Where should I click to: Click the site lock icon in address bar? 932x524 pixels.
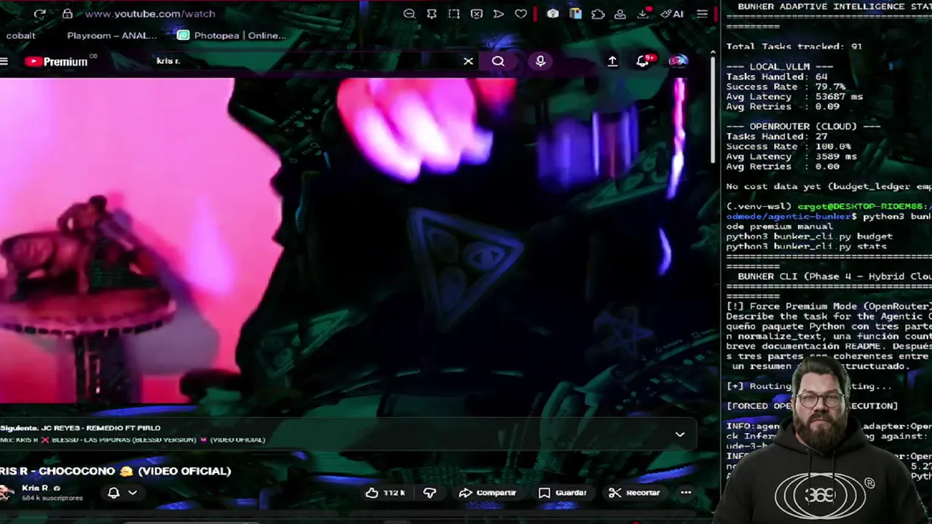(67, 14)
